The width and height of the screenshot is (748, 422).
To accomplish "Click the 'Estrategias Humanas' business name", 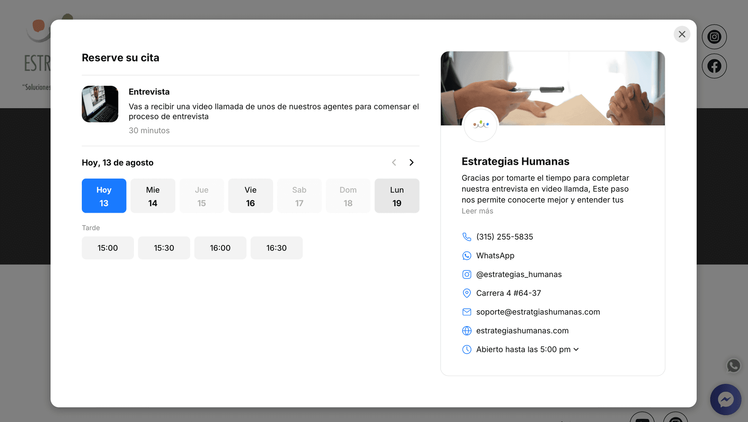I will pyautogui.click(x=515, y=161).
